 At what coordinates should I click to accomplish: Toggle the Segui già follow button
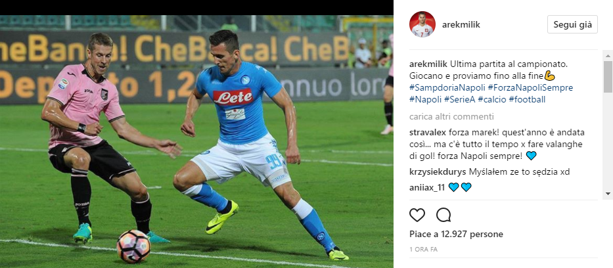(x=572, y=24)
